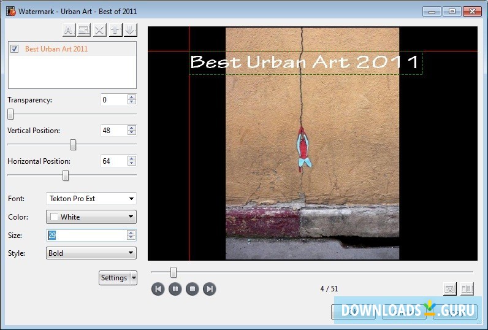Click the add text watermark icon
The image size is (488, 330).
[69, 30]
